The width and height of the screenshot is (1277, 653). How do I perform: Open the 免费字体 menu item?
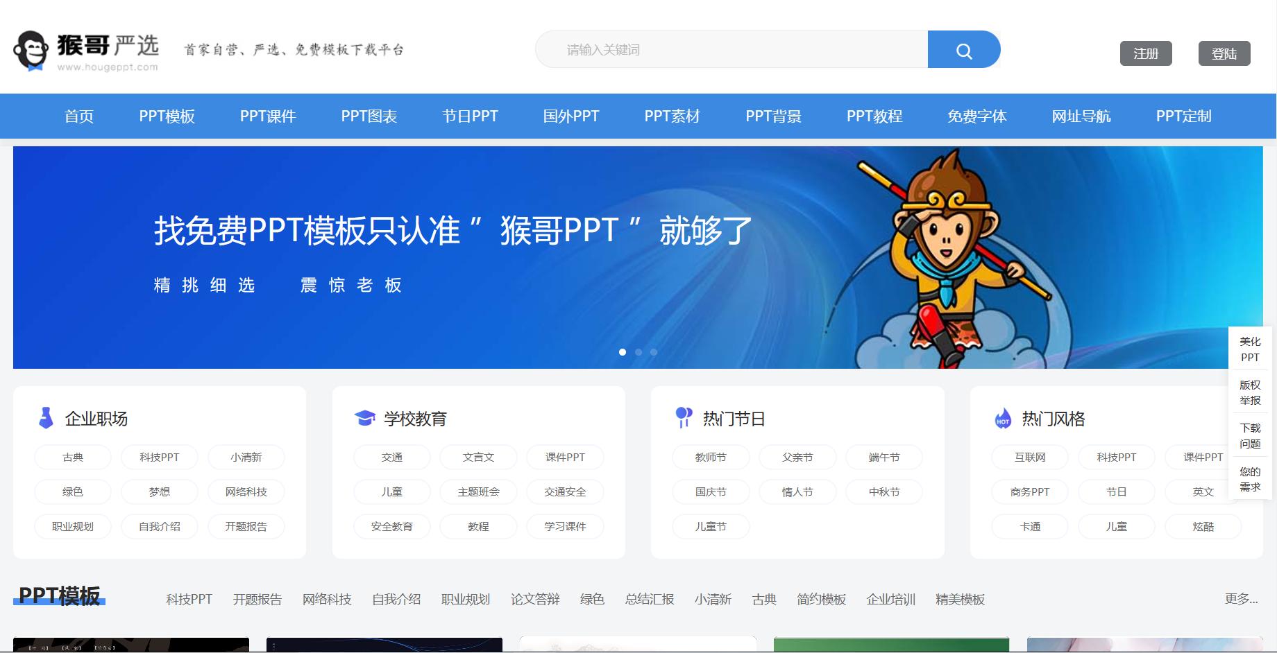[978, 116]
